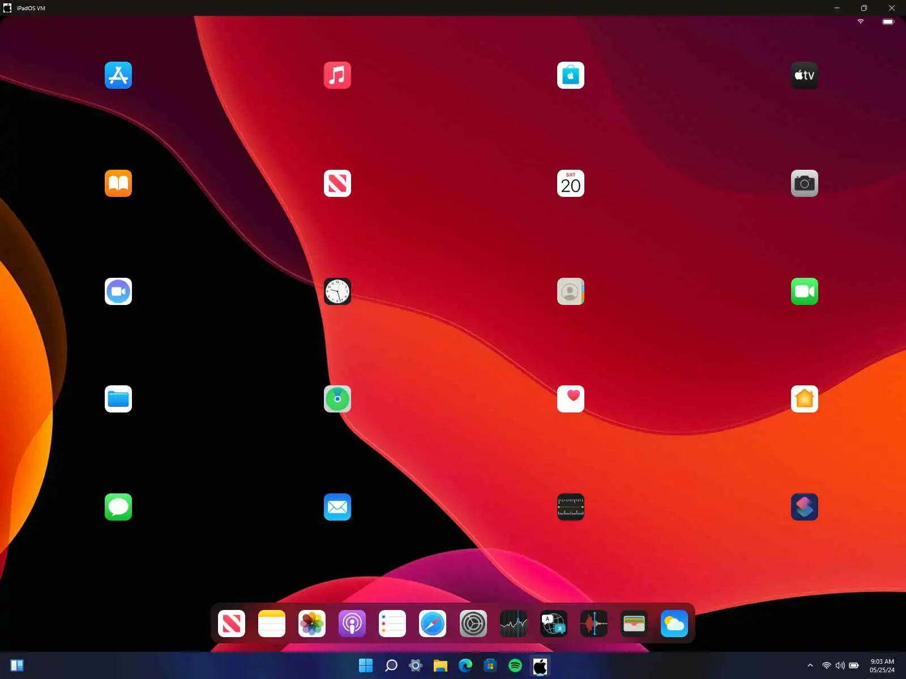Click the iPadOS Wi-Fi status indicator

coord(861,22)
